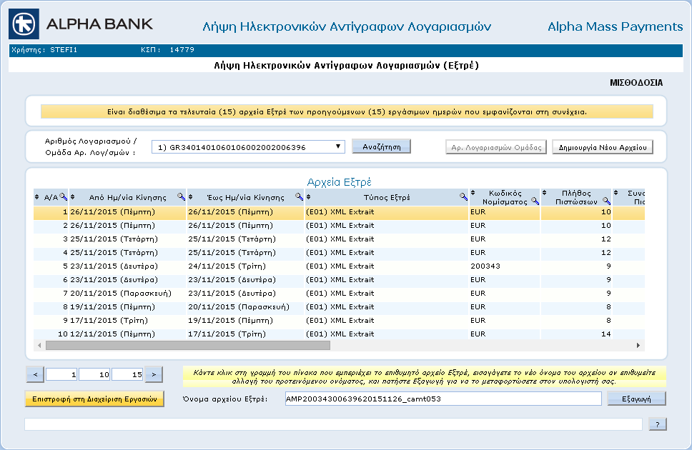Click the empty status message field at bottom
The width and height of the screenshot is (692, 450).
point(333,424)
